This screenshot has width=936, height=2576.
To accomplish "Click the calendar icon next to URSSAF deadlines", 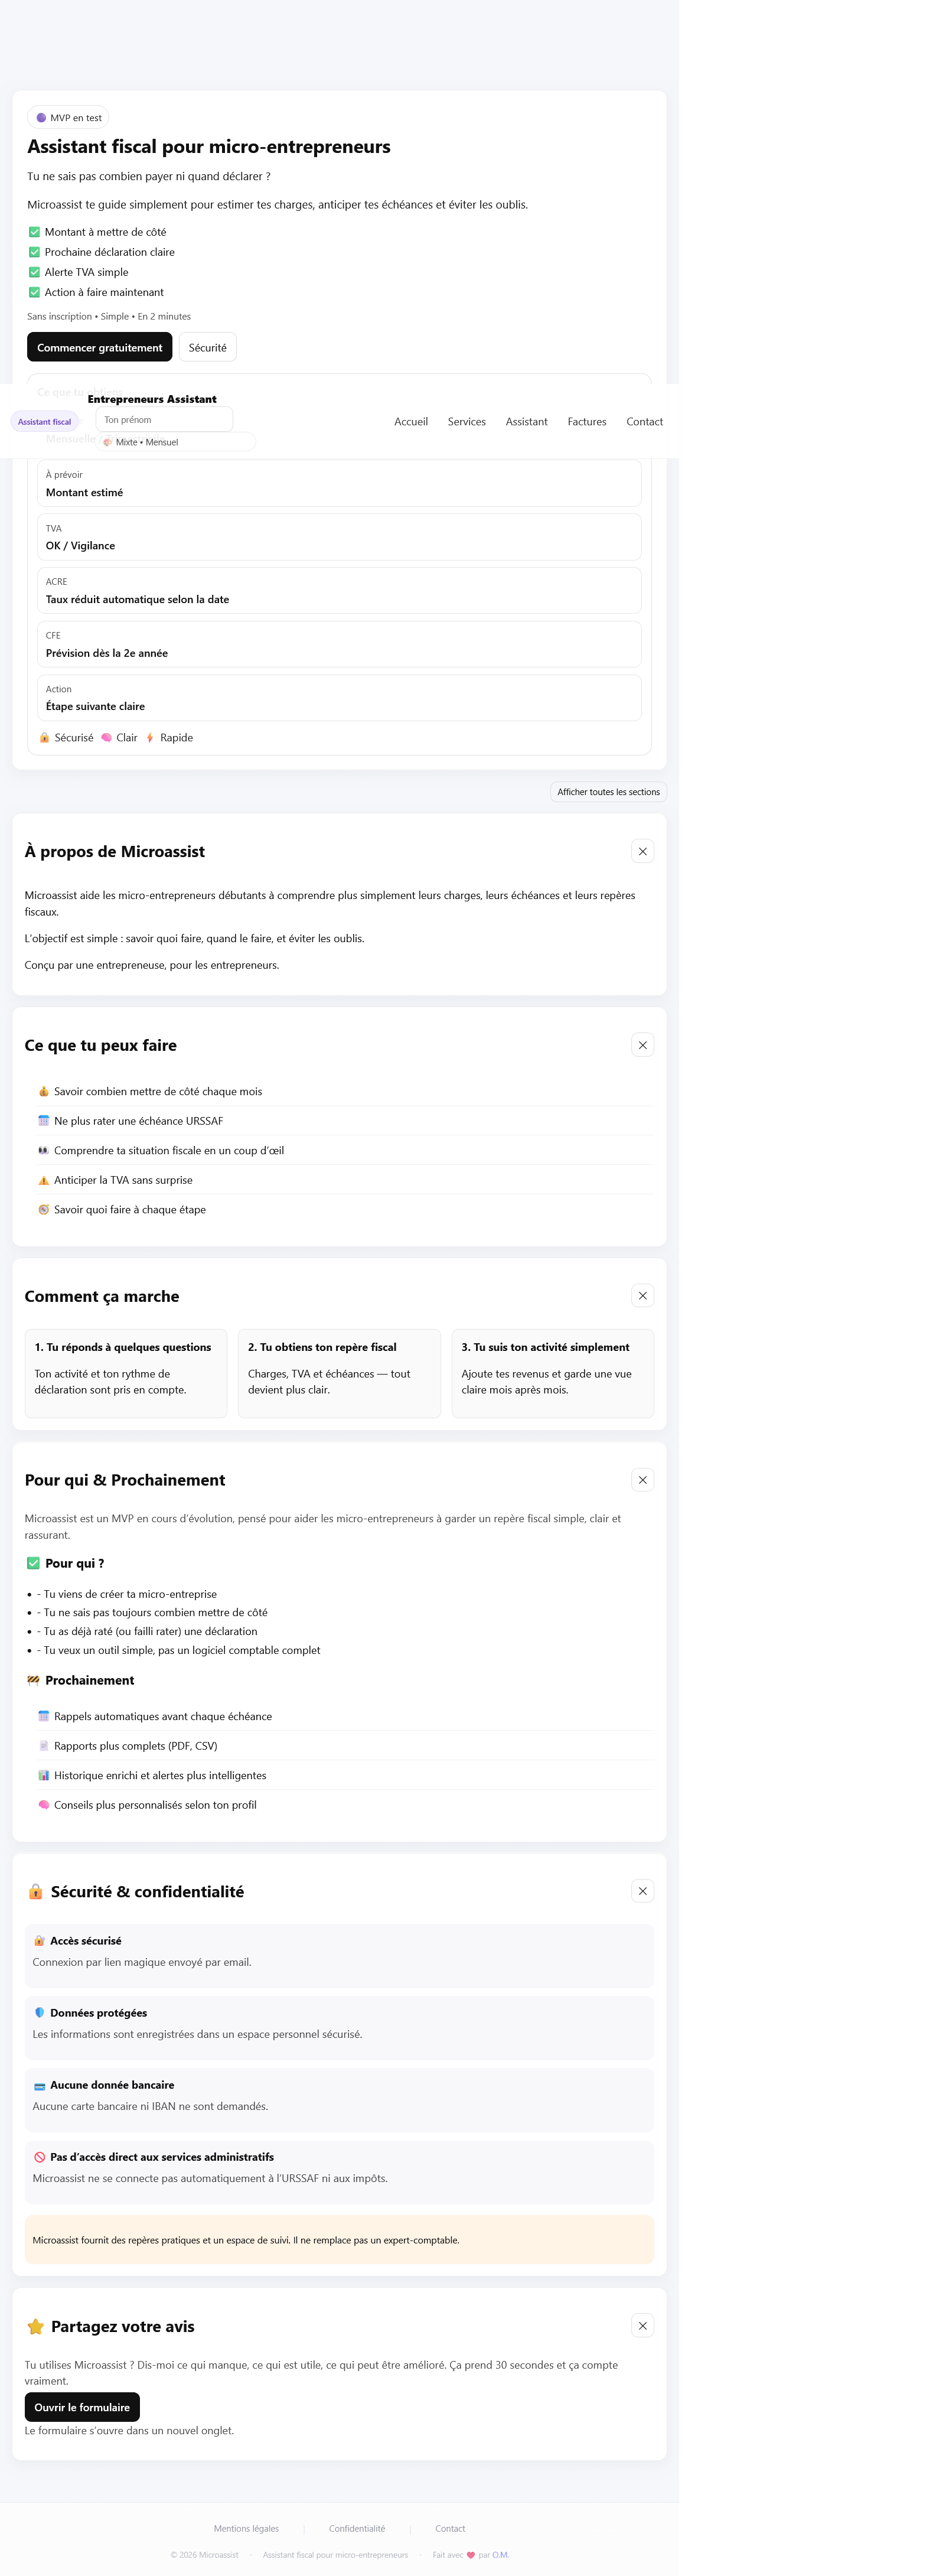I will pos(44,1121).
